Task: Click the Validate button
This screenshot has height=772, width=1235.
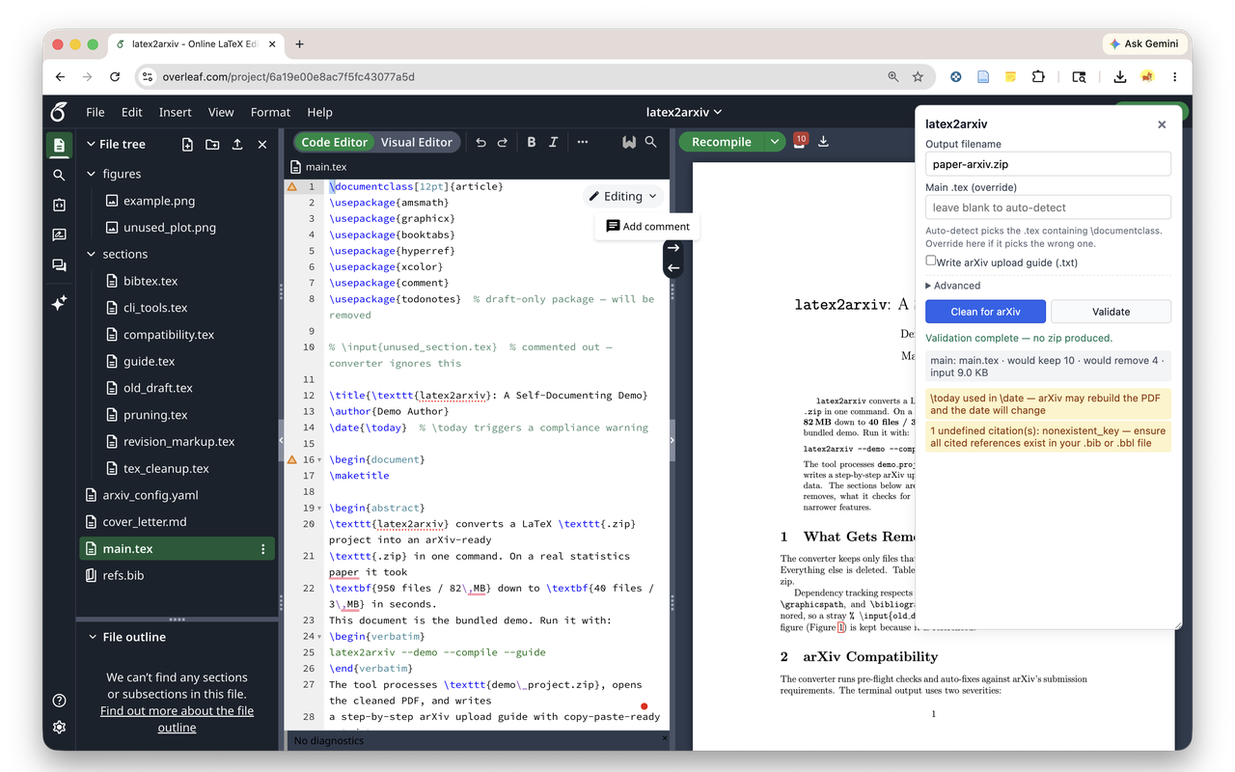Action: tap(1111, 312)
